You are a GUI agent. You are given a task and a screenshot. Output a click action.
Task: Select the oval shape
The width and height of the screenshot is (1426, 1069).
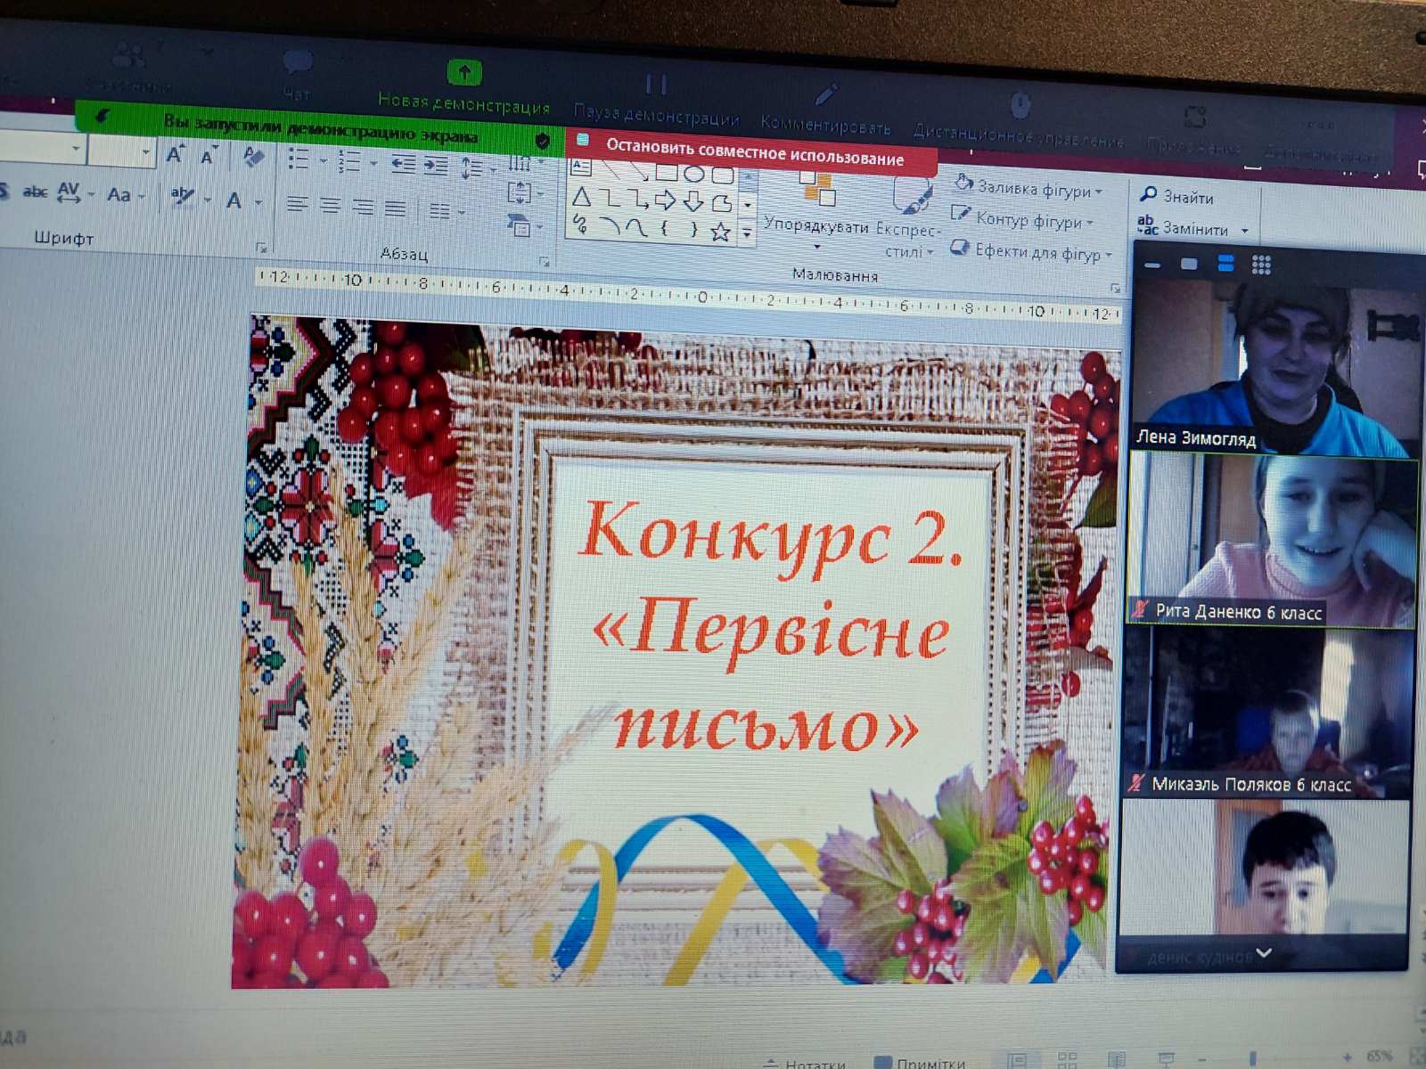pos(694,174)
